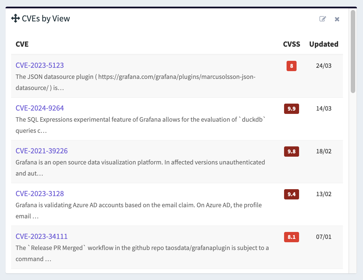Viewport: 363px width, 280px height.
Task: Click the Updated column header
Action: pos(324,44)
